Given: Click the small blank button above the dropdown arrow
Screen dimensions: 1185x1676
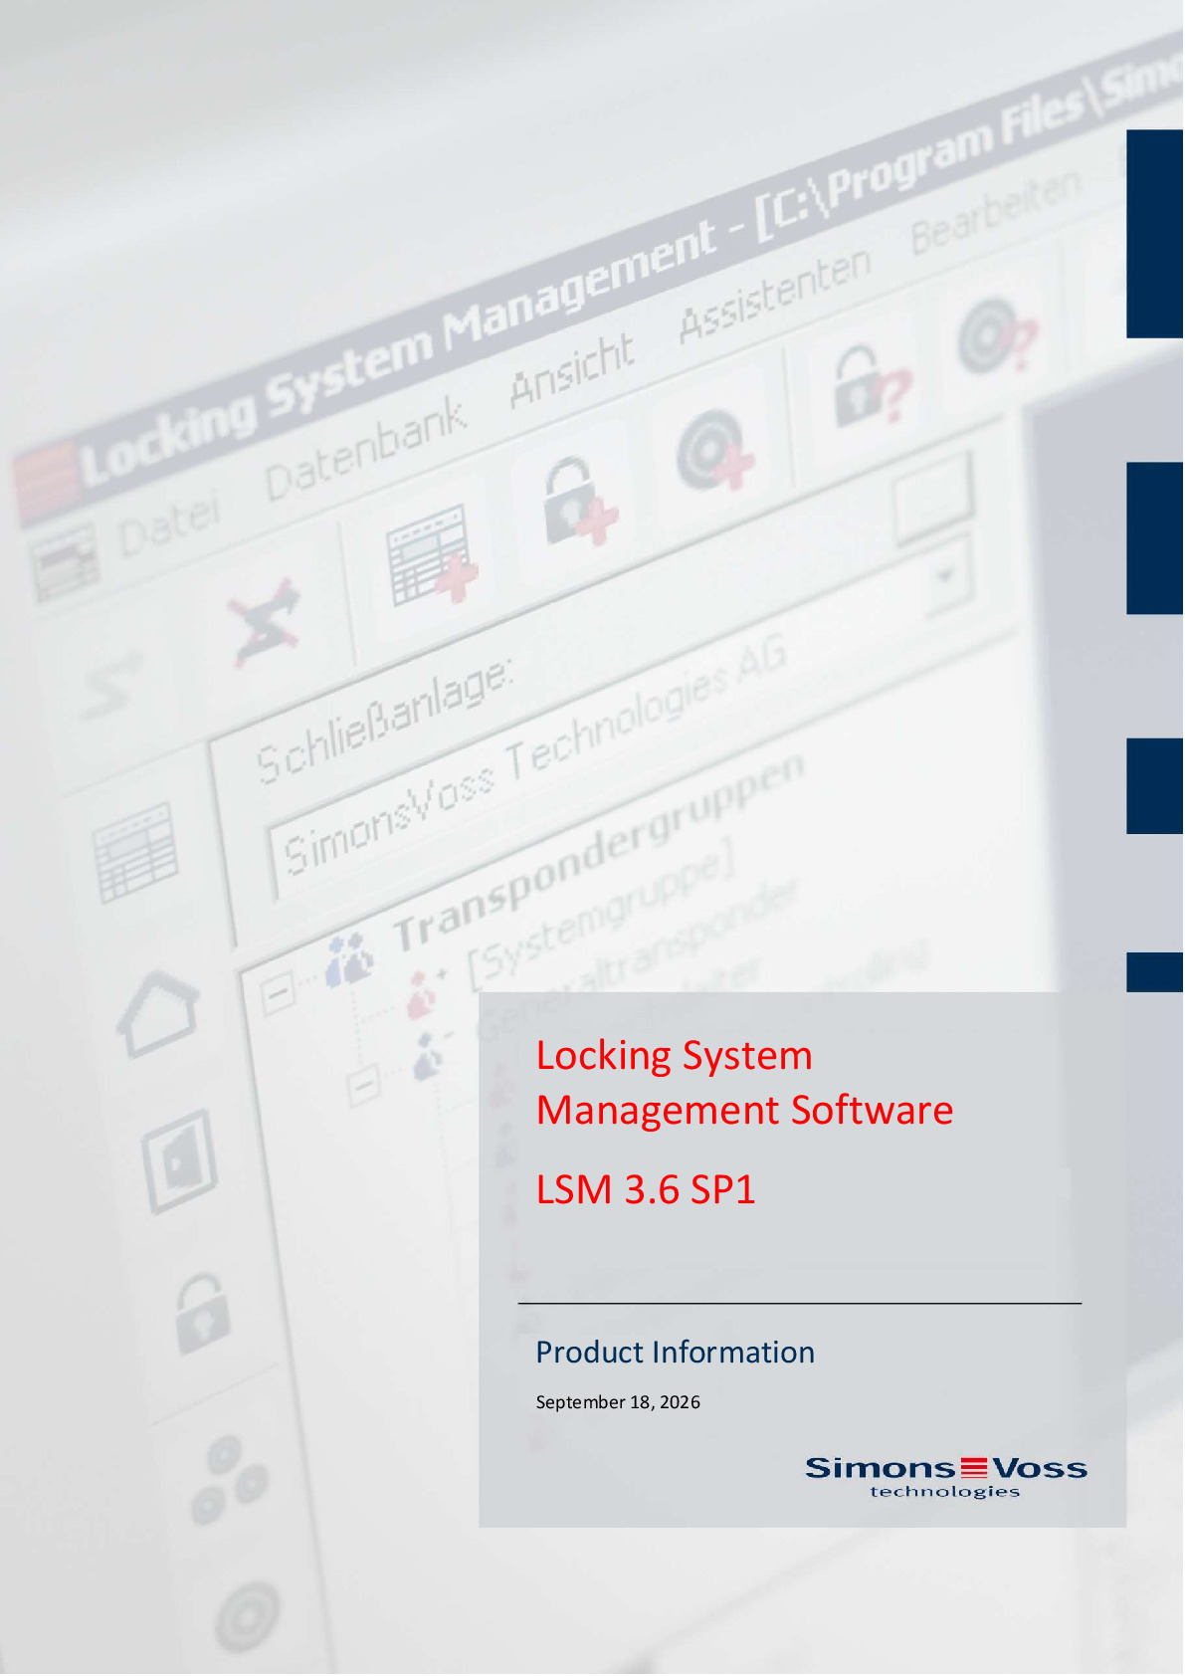Looking at the screenshot, I should (x=932, y=498).
